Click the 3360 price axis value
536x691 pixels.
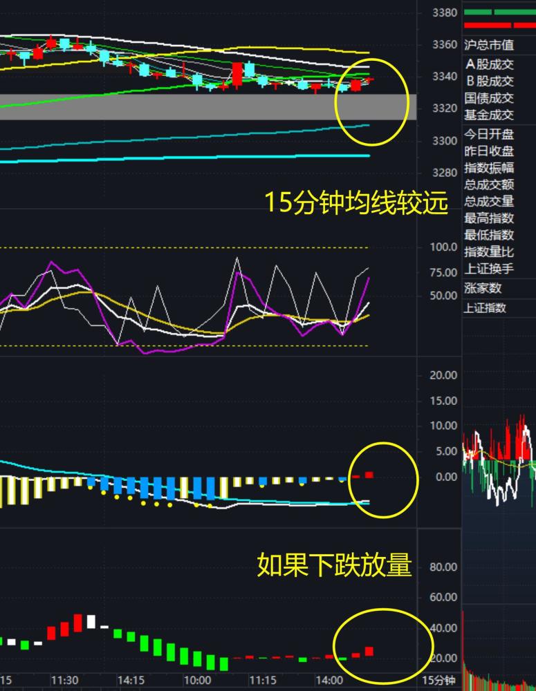445,44
